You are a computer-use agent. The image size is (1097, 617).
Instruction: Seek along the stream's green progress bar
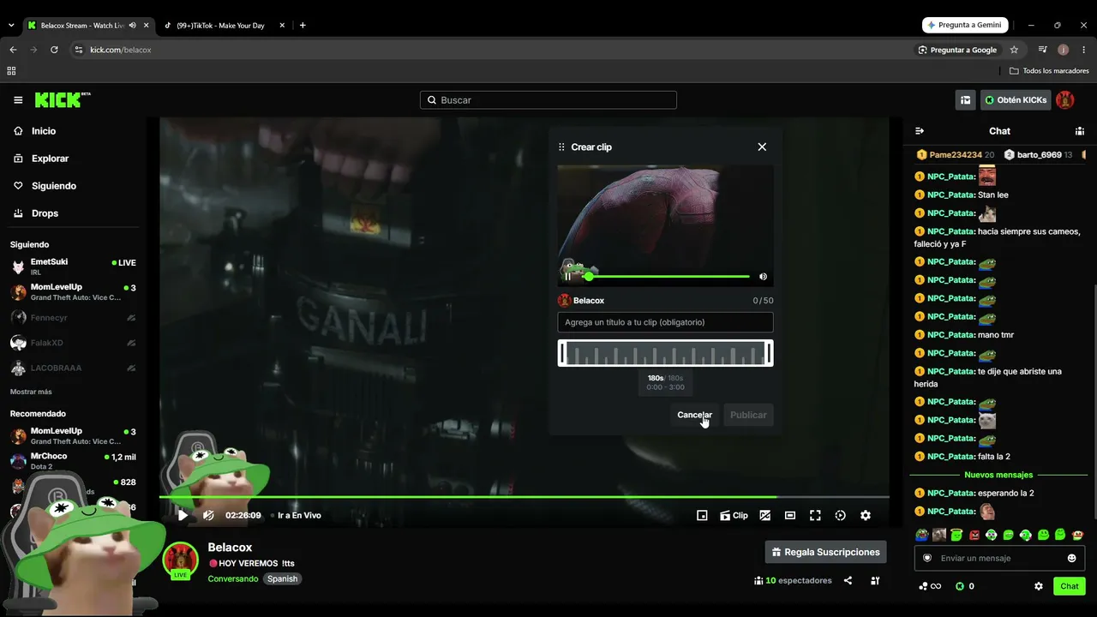(x=524, y=497)
